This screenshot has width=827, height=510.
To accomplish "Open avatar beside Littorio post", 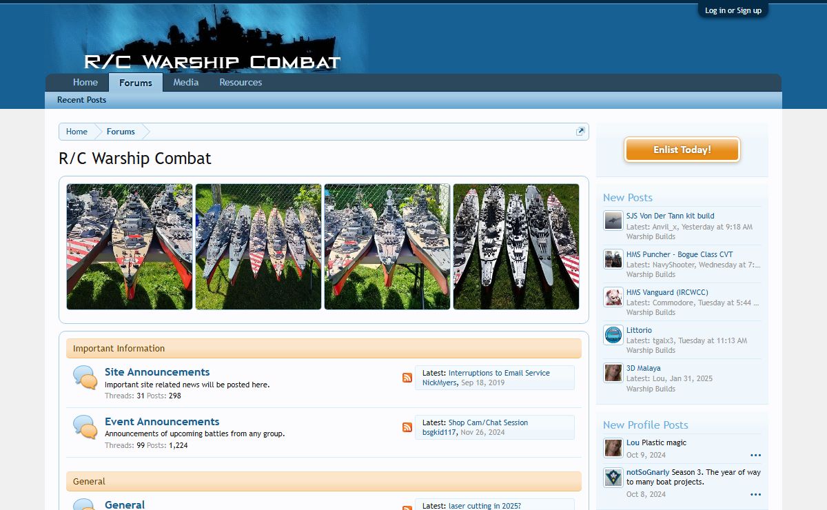I will tap(613, 335).
